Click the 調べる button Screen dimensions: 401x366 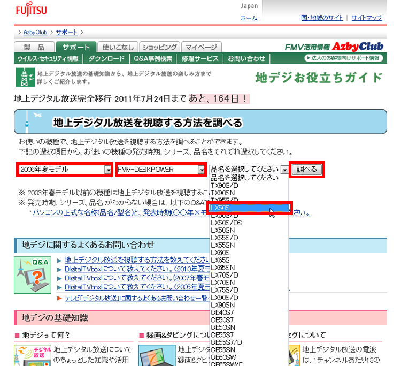tap(307, 170)
